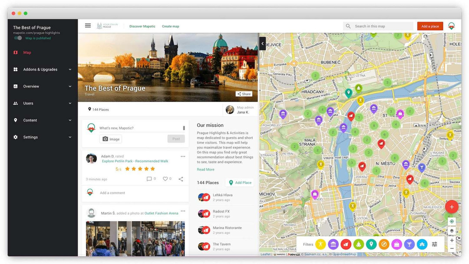Open the Outlet Fashion Arena photo

pos(135,238)
